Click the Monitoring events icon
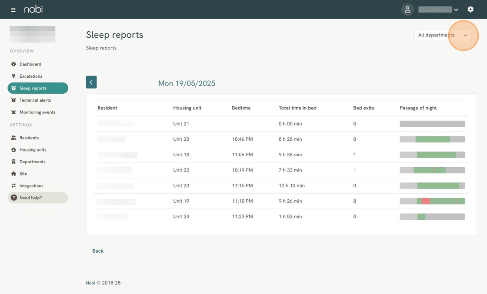The image size is (487, 294). click(x=13, y=112)
